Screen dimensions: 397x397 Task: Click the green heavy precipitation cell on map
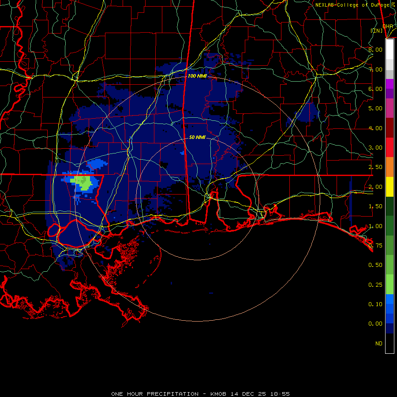point(83,183)
